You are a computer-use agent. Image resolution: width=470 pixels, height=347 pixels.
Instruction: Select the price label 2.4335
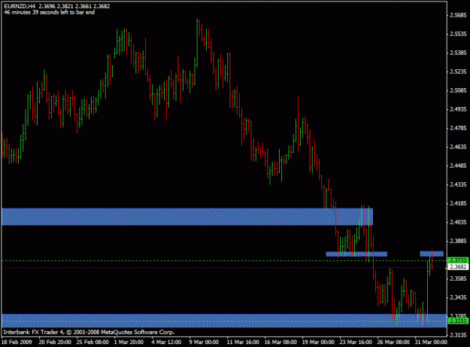click(458, 184)
